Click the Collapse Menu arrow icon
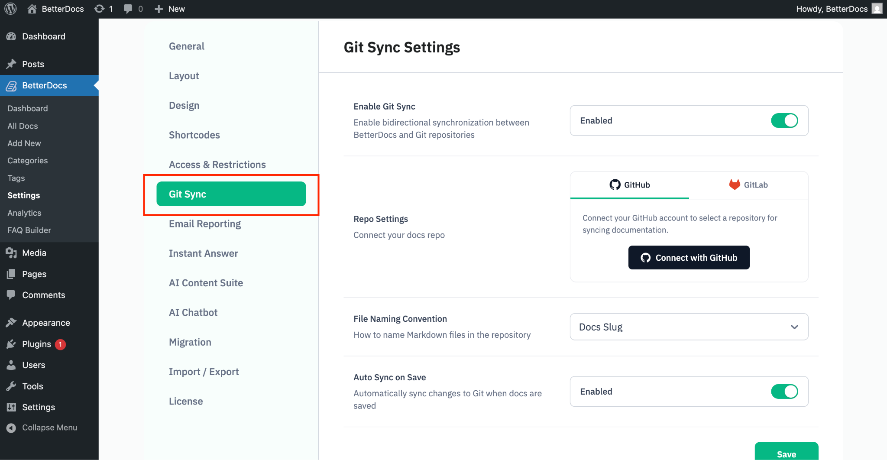 pos(11,428)
